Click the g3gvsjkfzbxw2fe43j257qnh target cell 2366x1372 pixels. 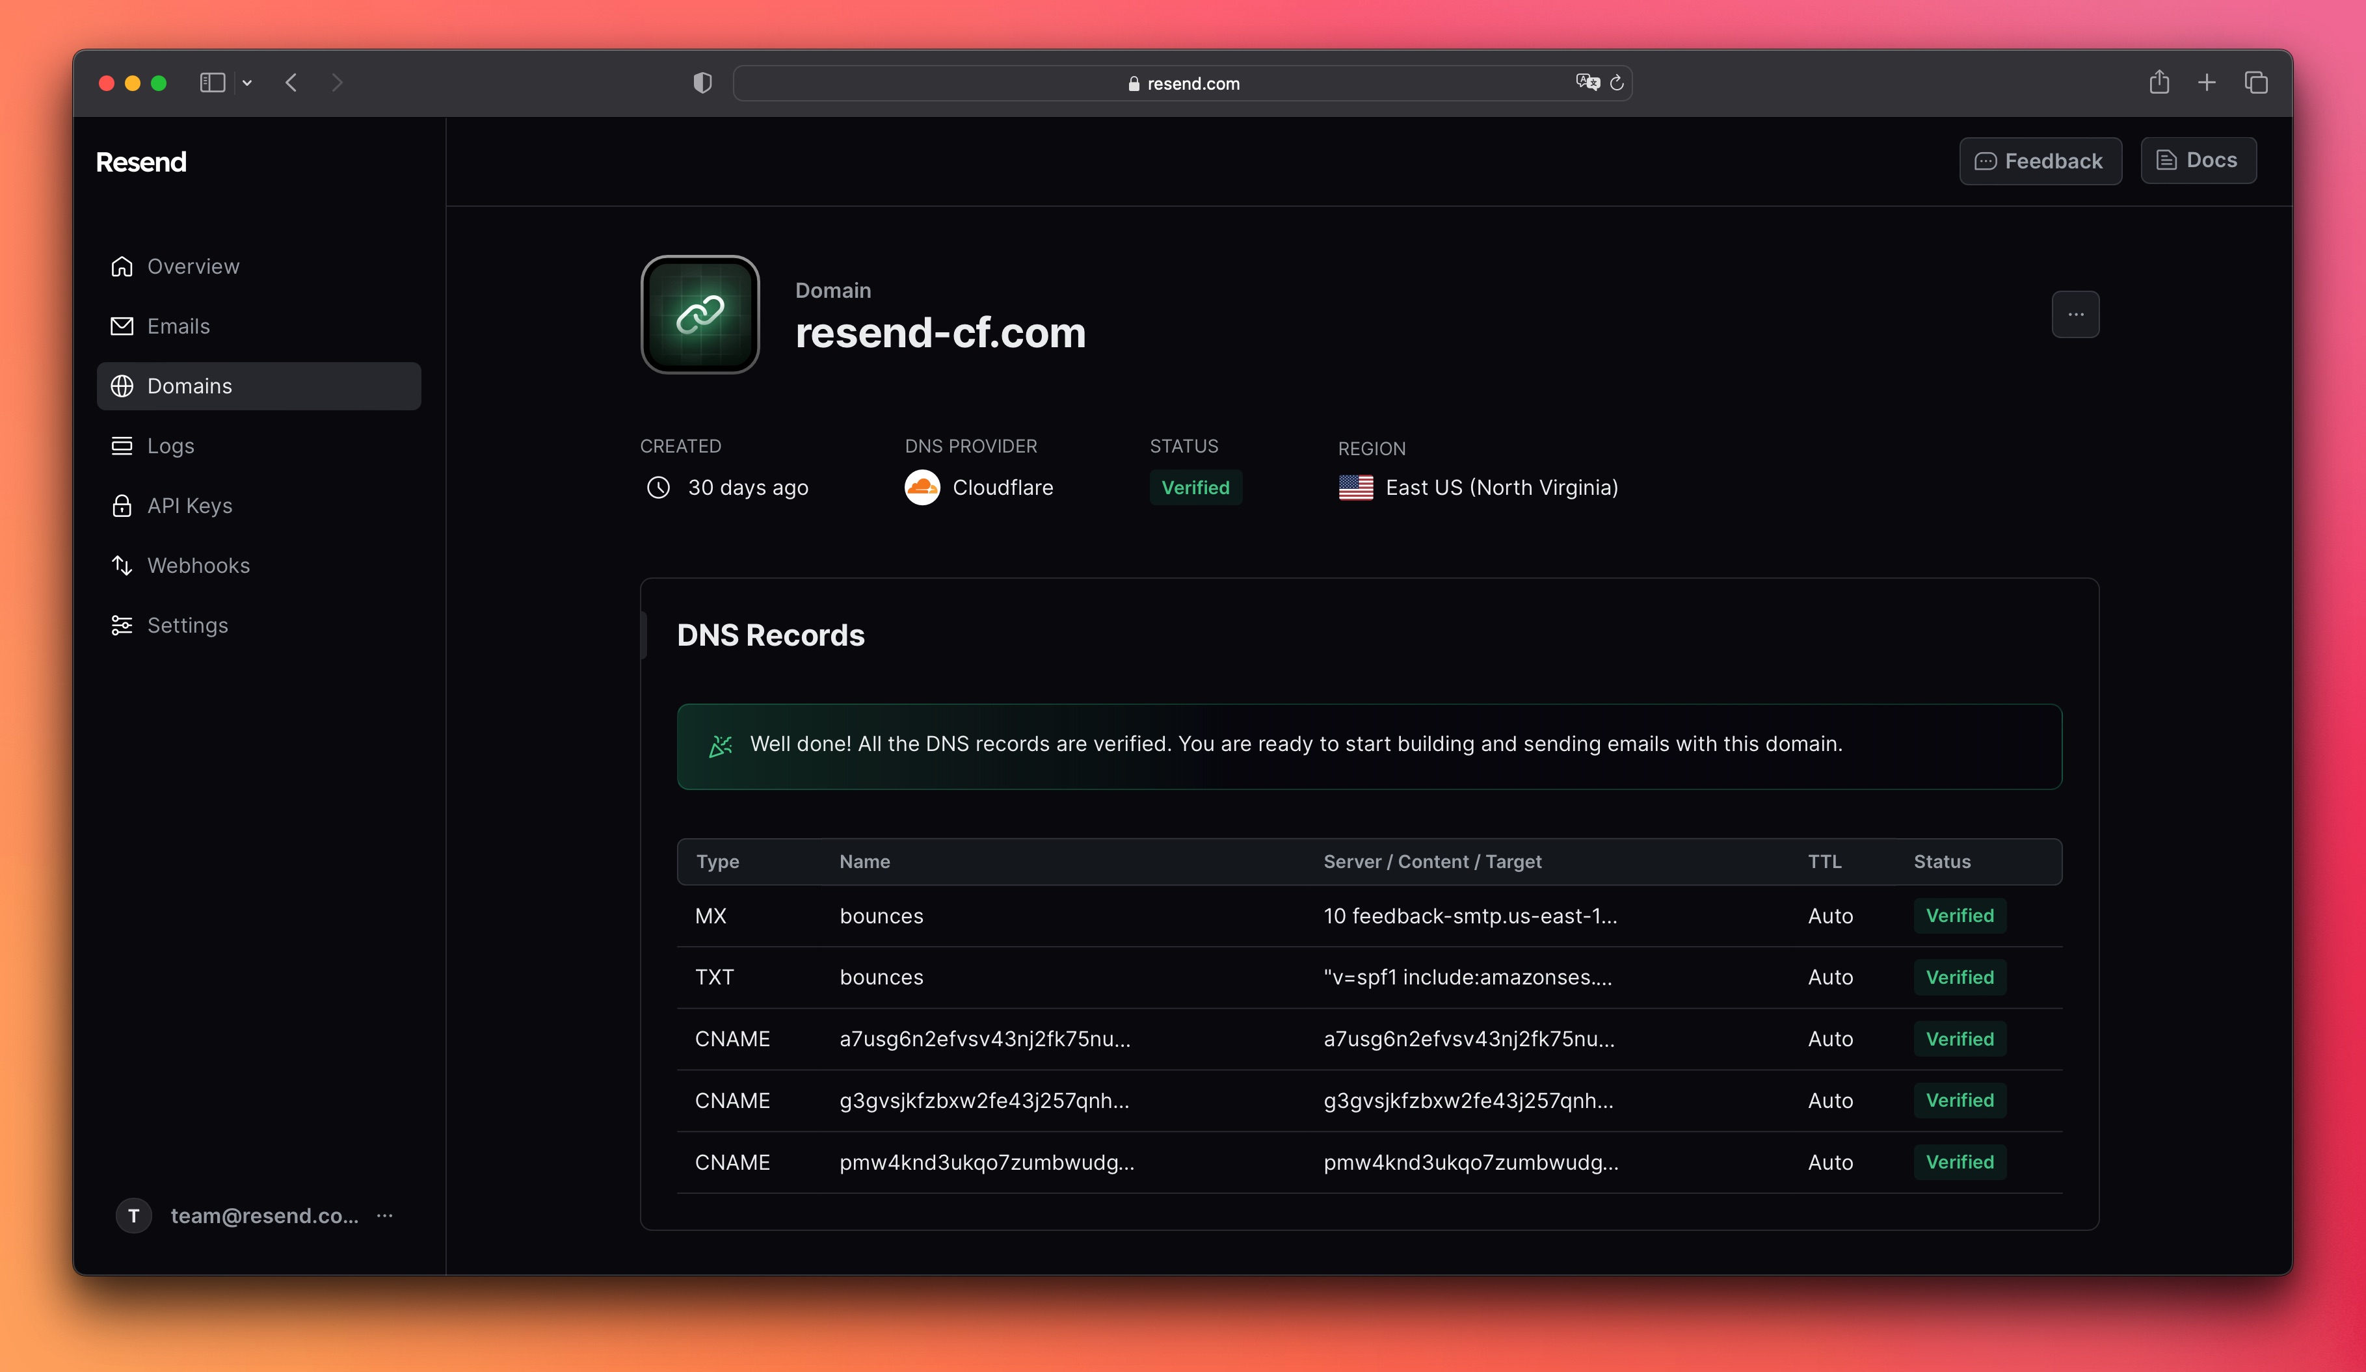1469,1101
